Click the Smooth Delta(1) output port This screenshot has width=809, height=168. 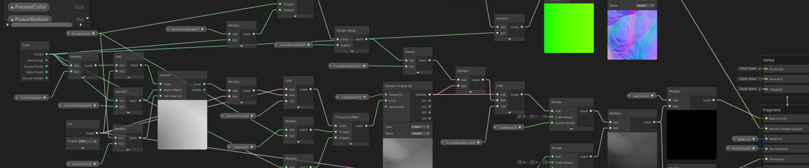(46, 78)
